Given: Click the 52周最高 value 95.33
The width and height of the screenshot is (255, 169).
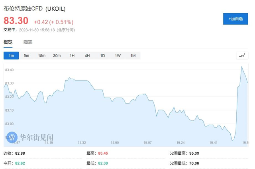Looking at the screenshot, I should 194,153.
